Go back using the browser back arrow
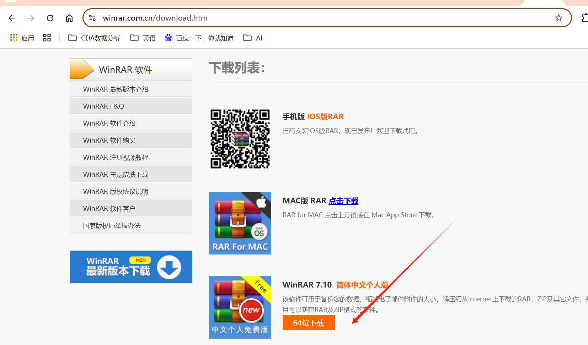The image size is (588, 345). coord(12,18)
